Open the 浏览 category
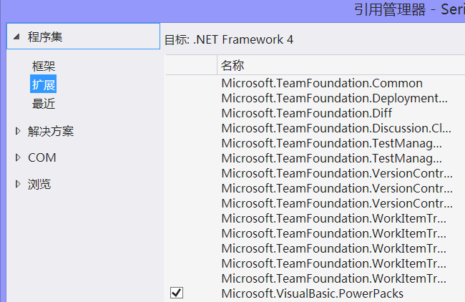465x302 pixels. pos(39,184)
